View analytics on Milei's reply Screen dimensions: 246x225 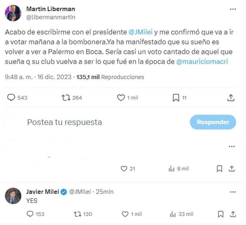click(172, 214)
